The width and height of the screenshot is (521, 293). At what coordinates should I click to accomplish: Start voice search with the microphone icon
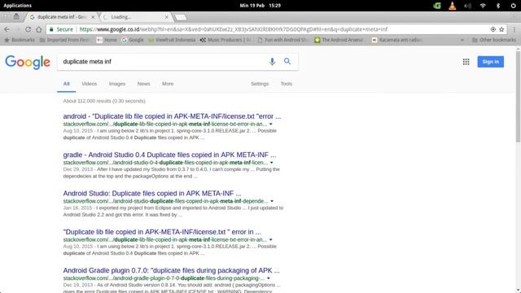pos(272,62)
